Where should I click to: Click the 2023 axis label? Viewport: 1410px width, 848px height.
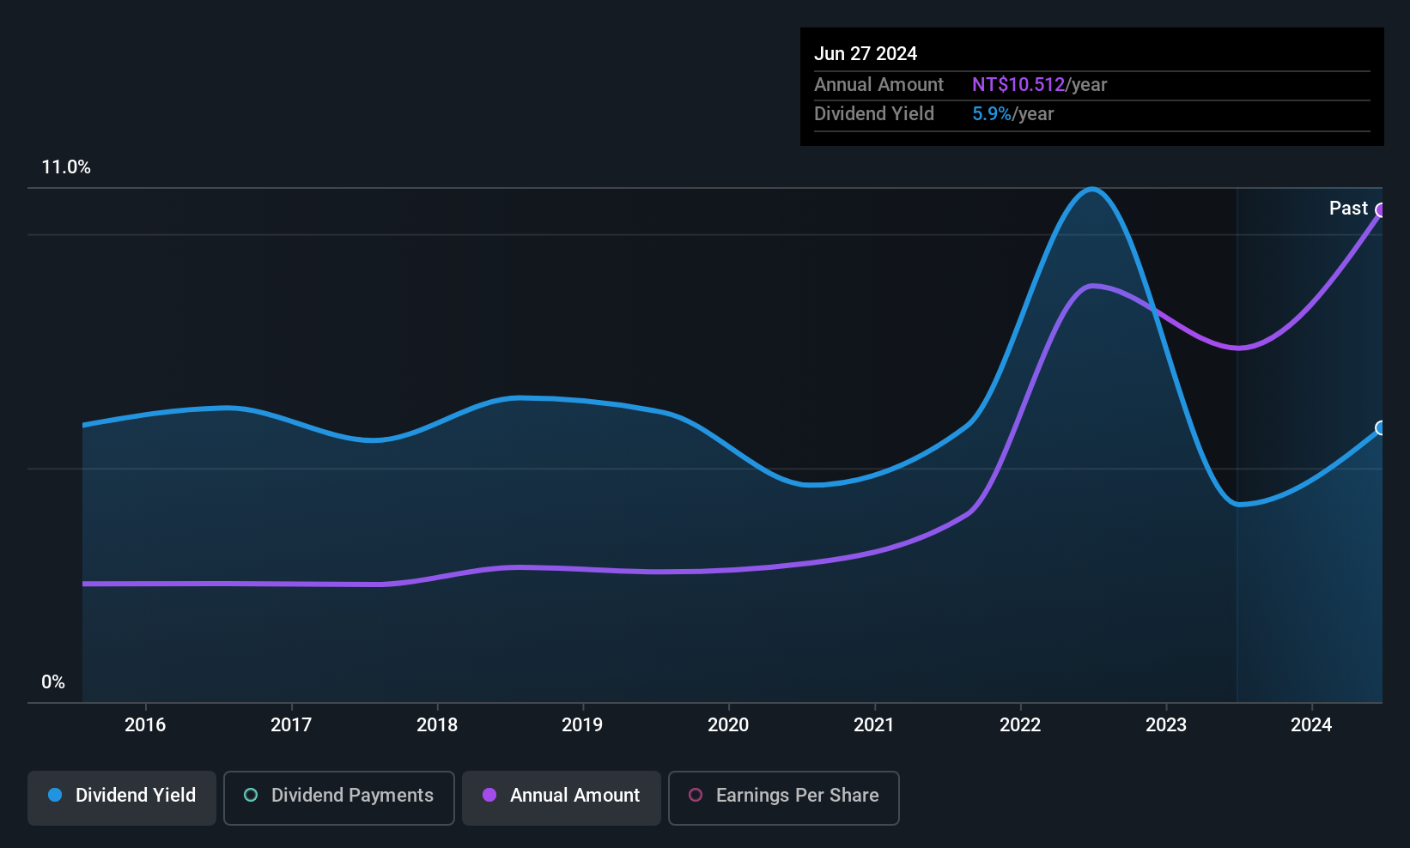1166,724
